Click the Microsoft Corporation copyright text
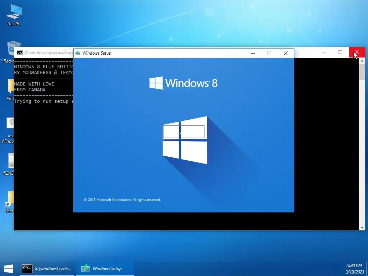 [x=122, y=200]
